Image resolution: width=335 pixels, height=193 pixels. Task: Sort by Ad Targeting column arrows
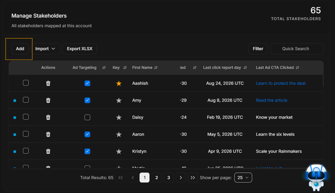click(x=104, y=68)
